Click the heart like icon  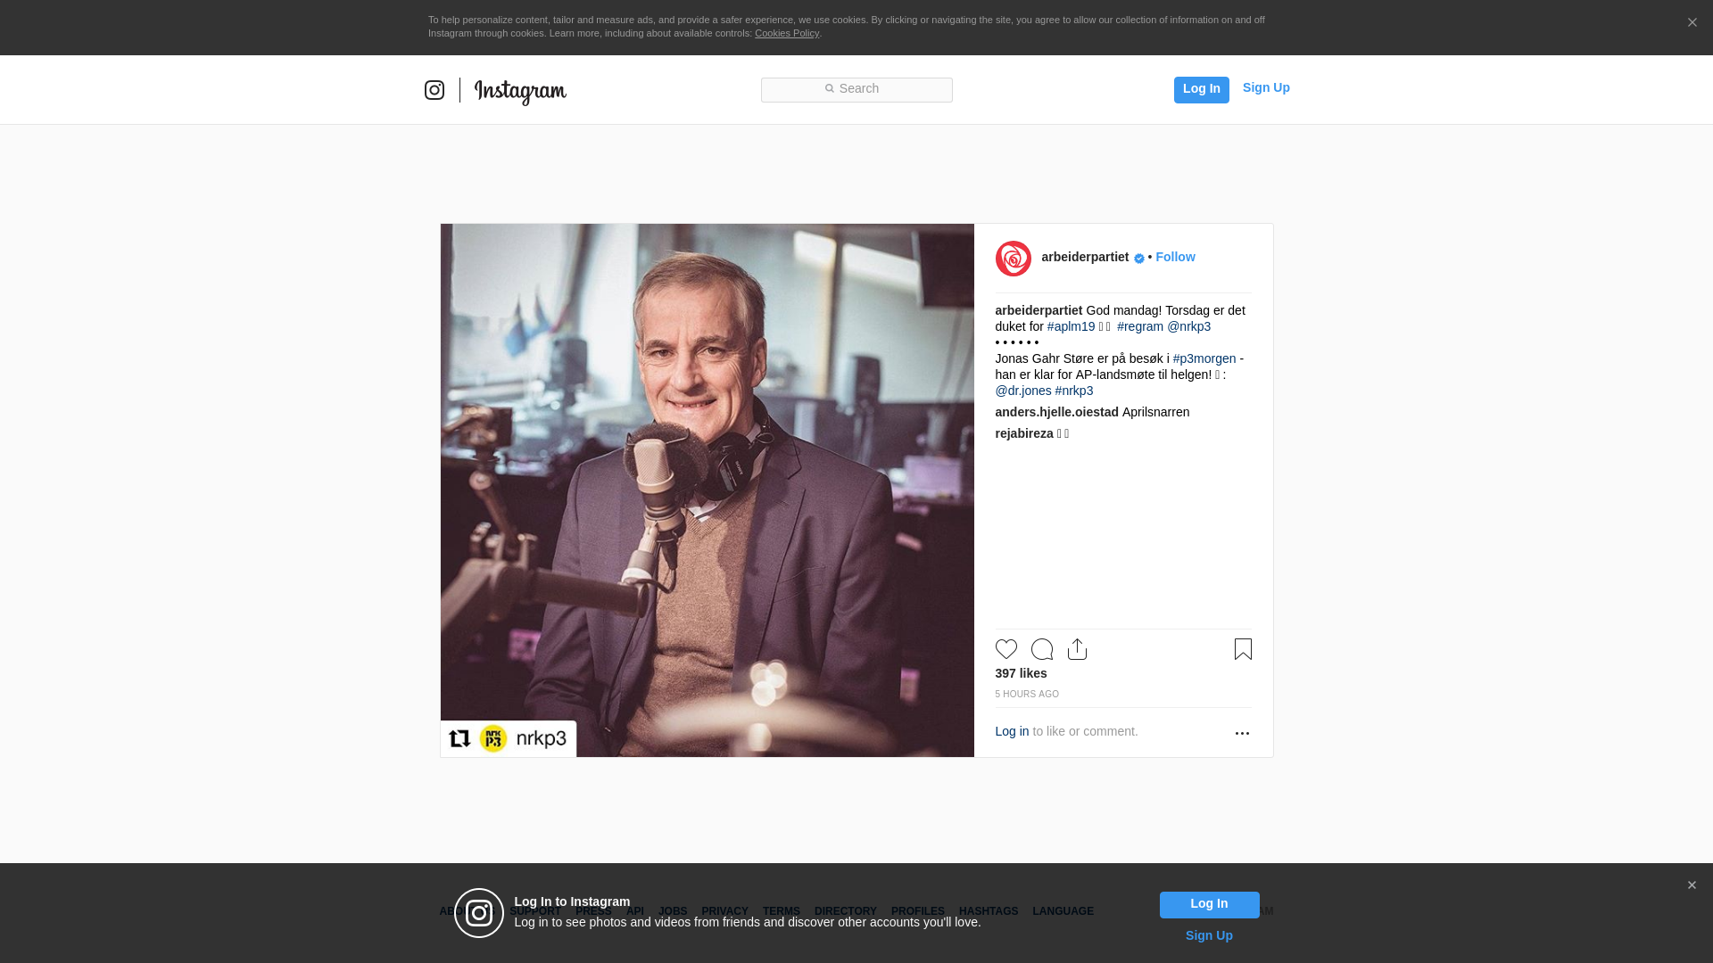[x=1005, y=649]
